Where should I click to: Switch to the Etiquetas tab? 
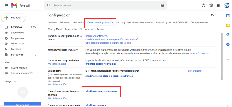click(65, 22)
